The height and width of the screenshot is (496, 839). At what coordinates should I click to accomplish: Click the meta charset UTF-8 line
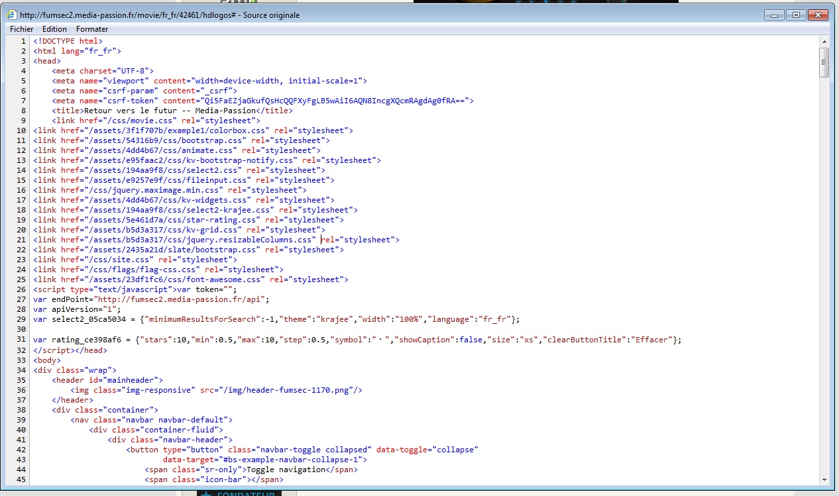click(x=103, y=71)
